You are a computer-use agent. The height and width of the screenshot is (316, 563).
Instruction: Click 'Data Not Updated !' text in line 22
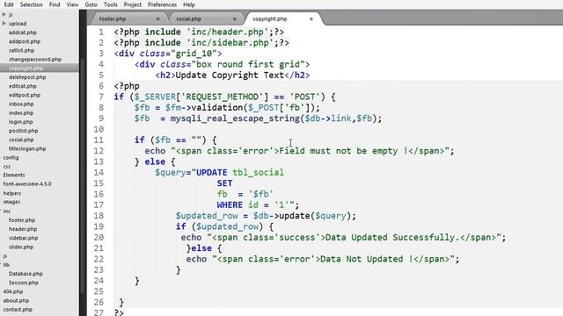pos(367,259)
